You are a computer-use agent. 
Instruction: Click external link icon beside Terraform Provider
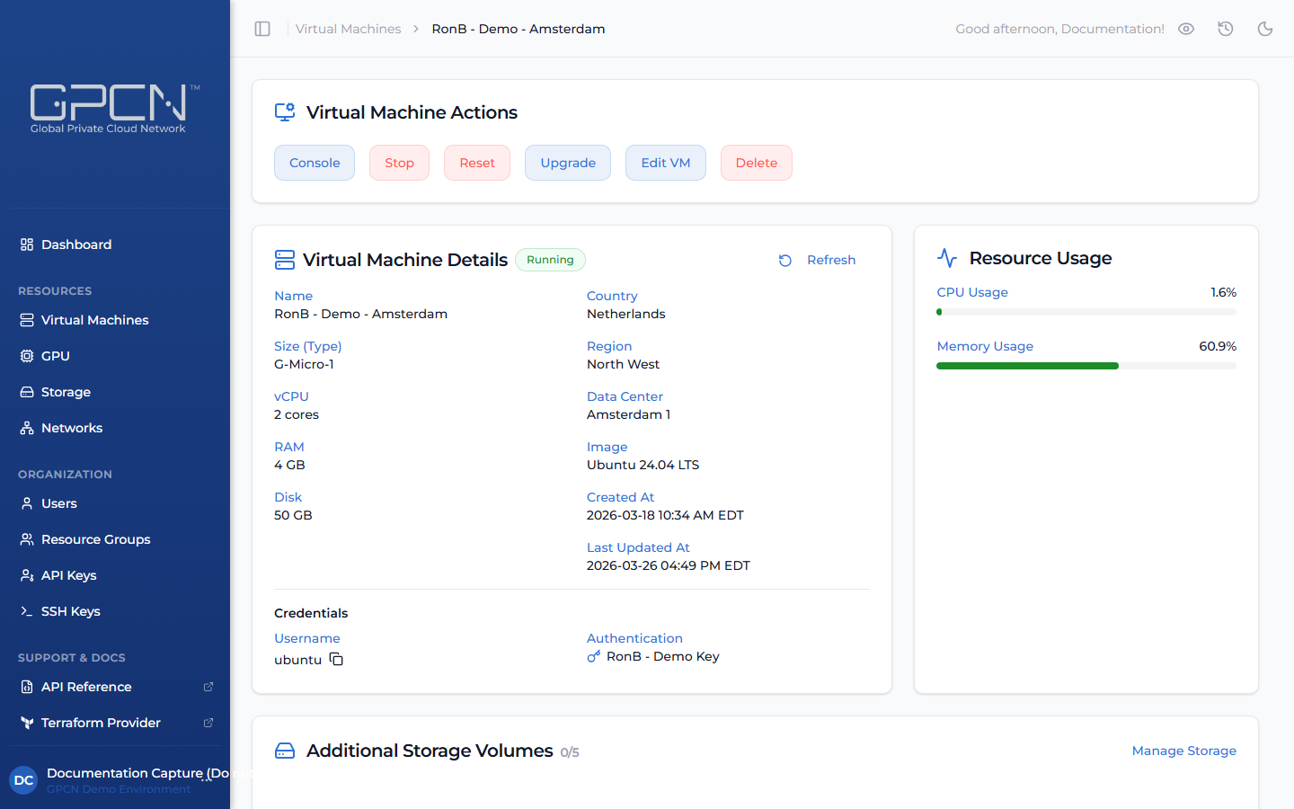[x=208, y=723]
